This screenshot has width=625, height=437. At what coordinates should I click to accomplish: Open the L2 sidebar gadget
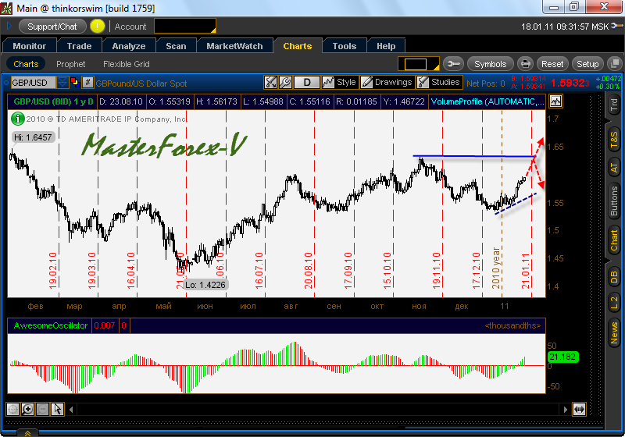click(x=614, y=304)
